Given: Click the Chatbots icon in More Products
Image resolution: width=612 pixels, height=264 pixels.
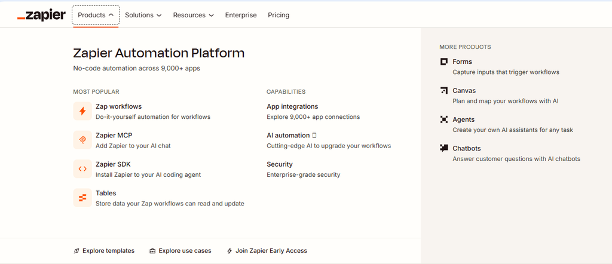Looking at the screenshot, I should pos(444,148).
